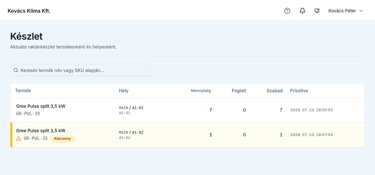The width and height of the screenshot is (375, 175).
Task: Click the Alacsony badge
Action: tap(62, 138)
